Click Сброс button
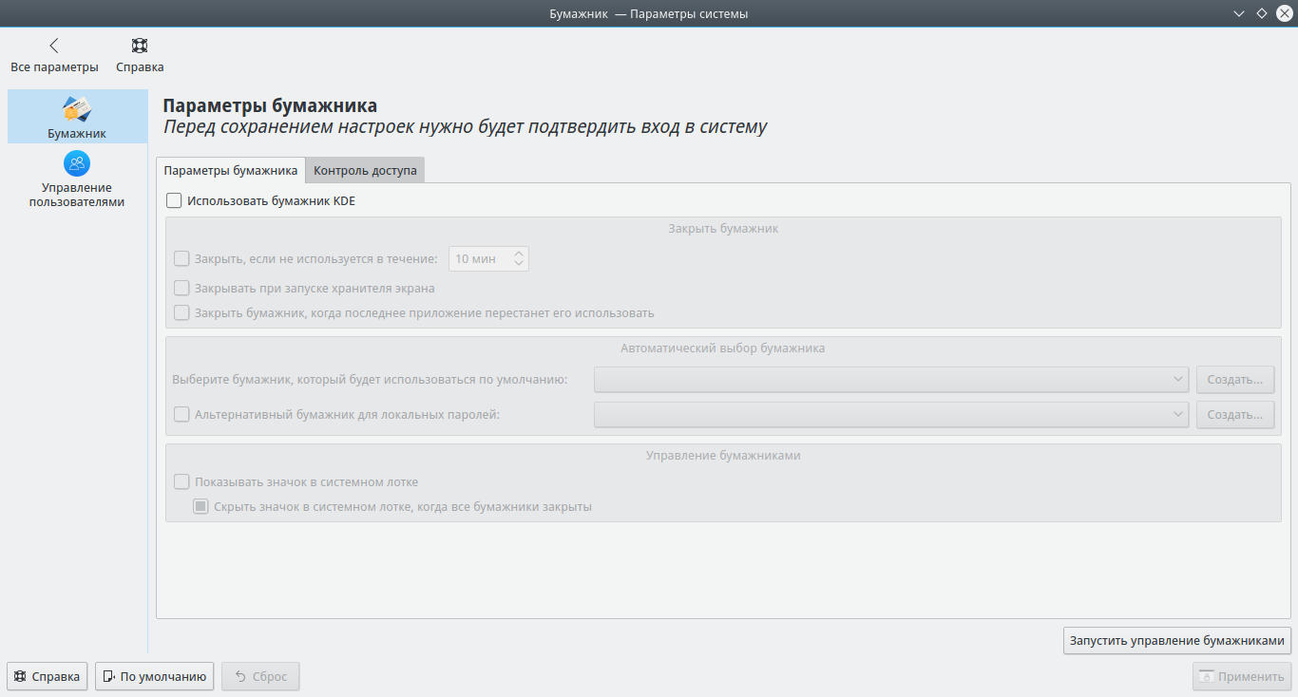This screenshot has height=697, width=1298. click(x=260, y=677)
